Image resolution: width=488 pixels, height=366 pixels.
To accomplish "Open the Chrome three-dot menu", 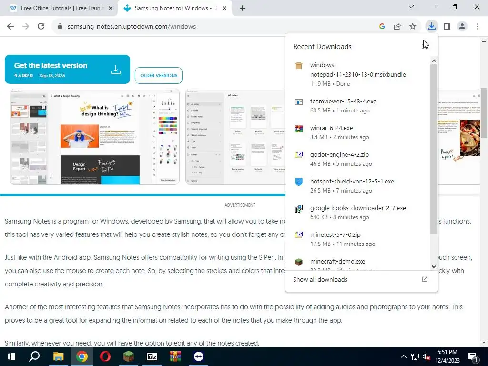I will click(478, 27).
